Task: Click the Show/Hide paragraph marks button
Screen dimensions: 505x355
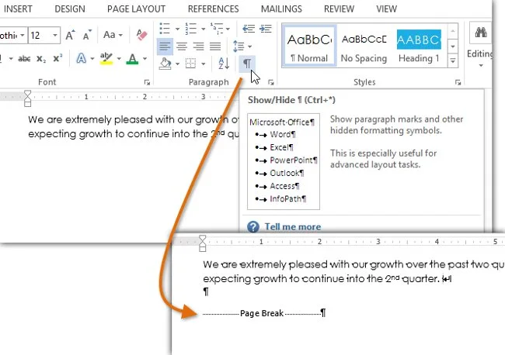Action: [247, 64]
